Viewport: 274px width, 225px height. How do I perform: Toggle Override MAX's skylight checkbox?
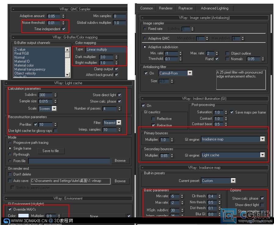(x=10, y=209)
